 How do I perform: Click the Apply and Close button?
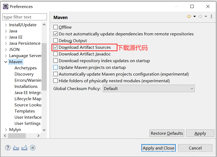click(159, 148)
